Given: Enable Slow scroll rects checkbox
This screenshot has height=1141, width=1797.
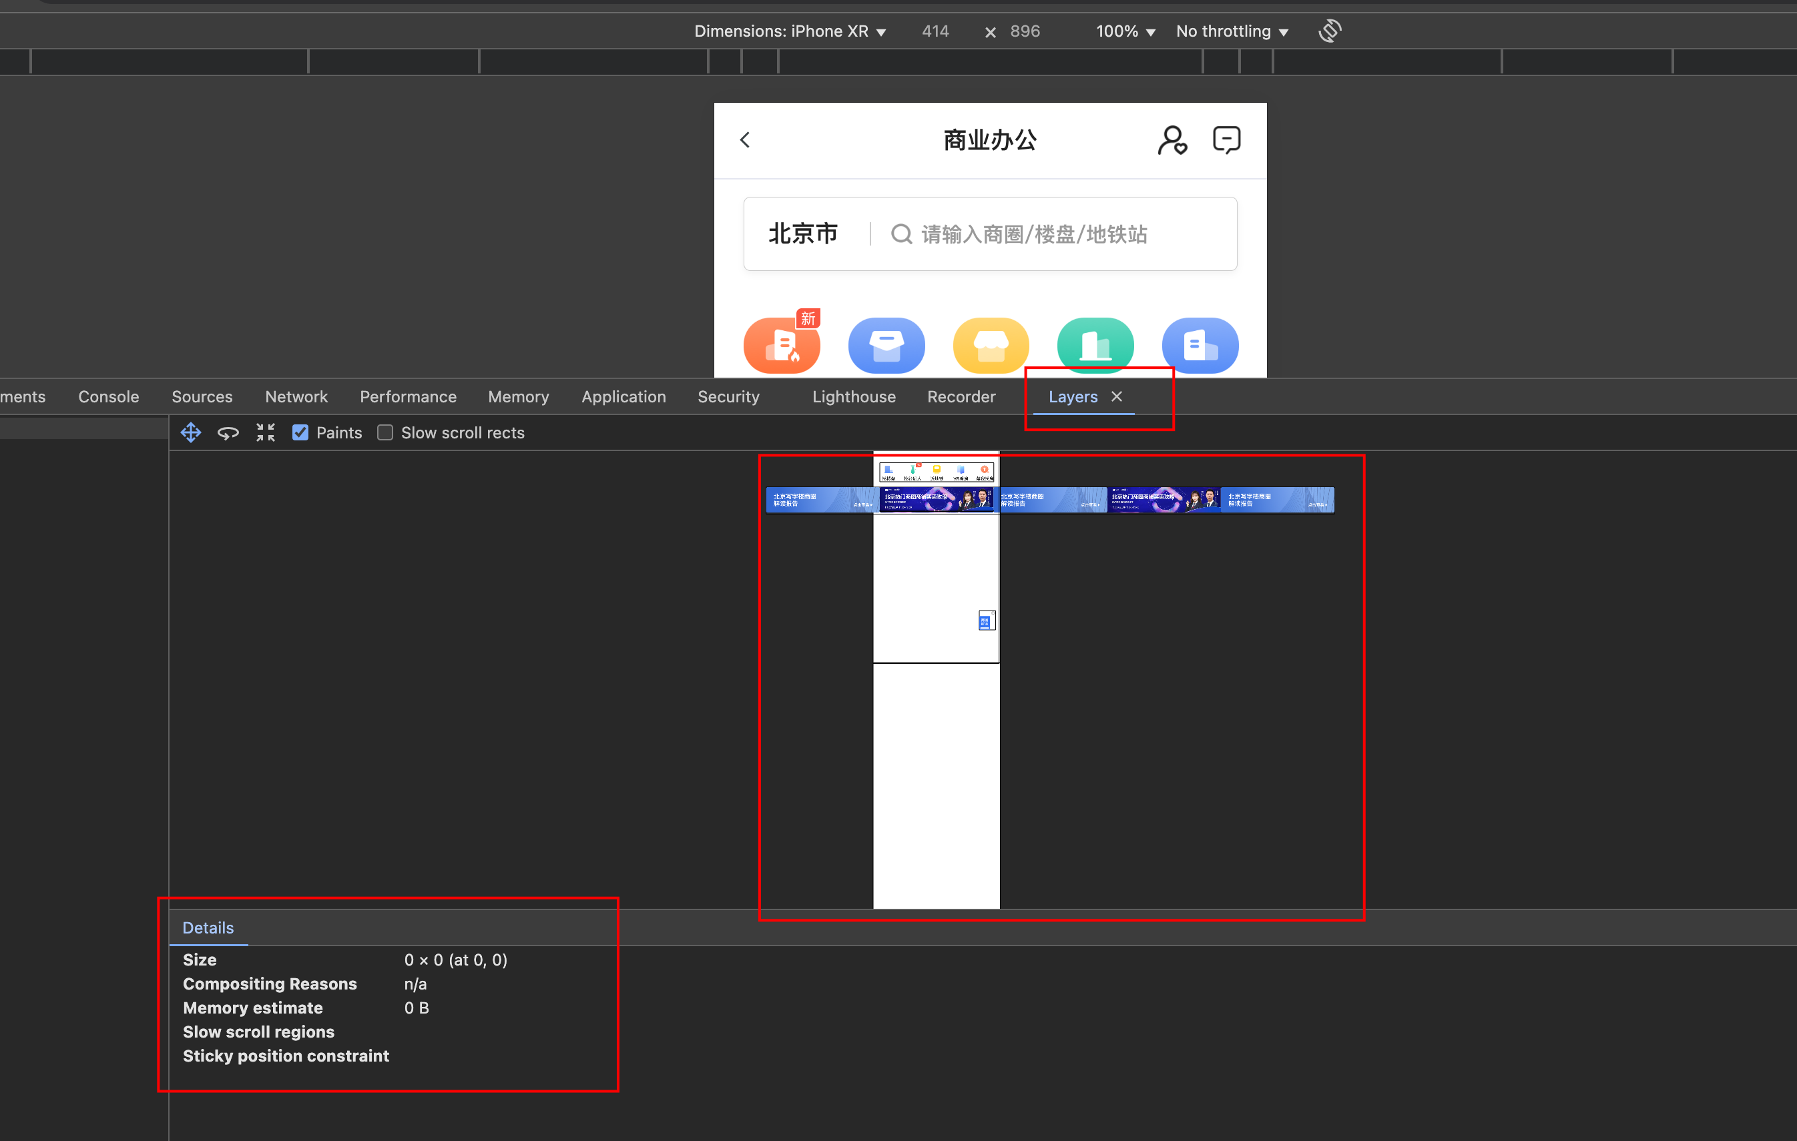Looking at the screenshot, I should [x=385, y=432].
